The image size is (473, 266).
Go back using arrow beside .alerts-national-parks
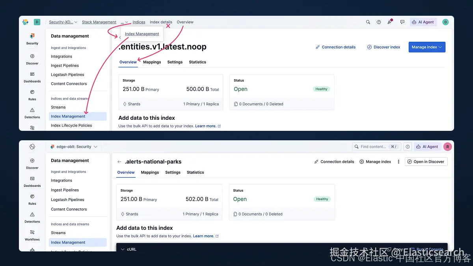point(119,162)
